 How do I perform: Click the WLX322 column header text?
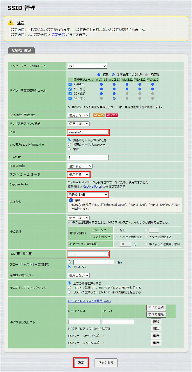tap(127, 79)
